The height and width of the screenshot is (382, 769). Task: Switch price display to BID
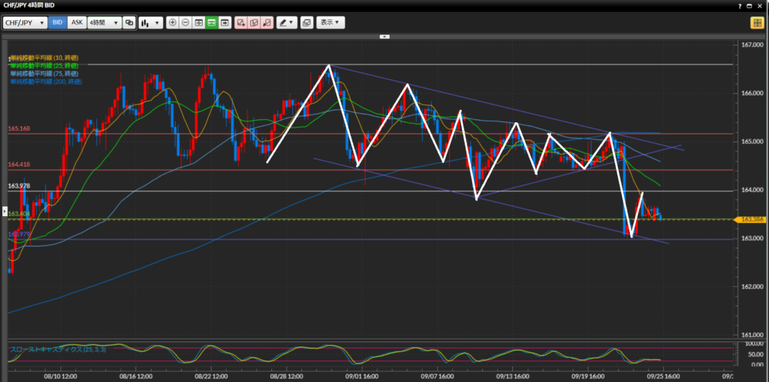coord(57,23)
